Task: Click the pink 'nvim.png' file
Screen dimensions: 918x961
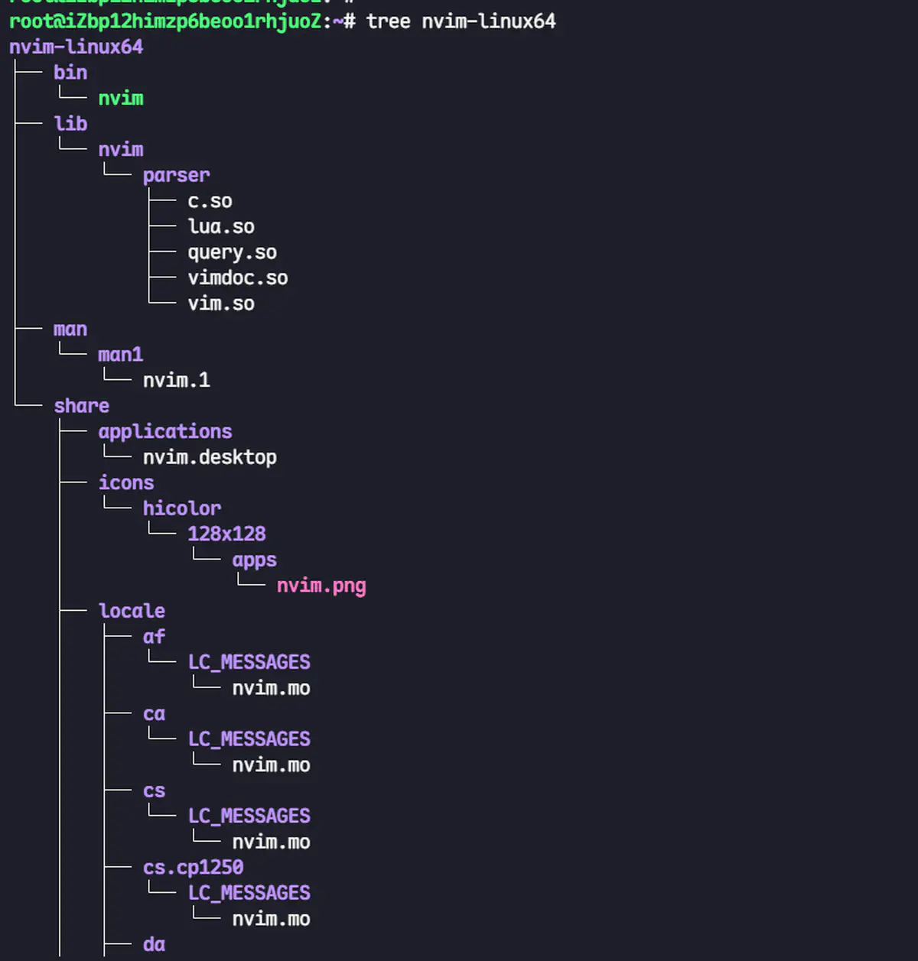Action: coord(321,586)
